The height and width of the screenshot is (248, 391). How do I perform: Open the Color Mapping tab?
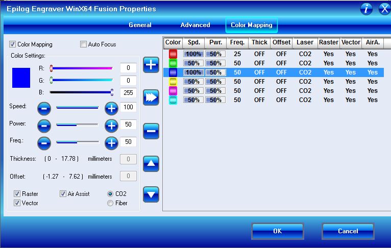point(251,25)
